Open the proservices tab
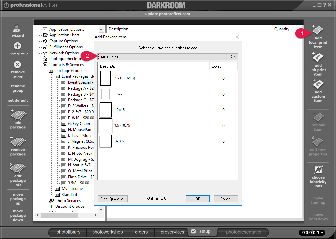The image size is (336, 239). coord(172,232)
